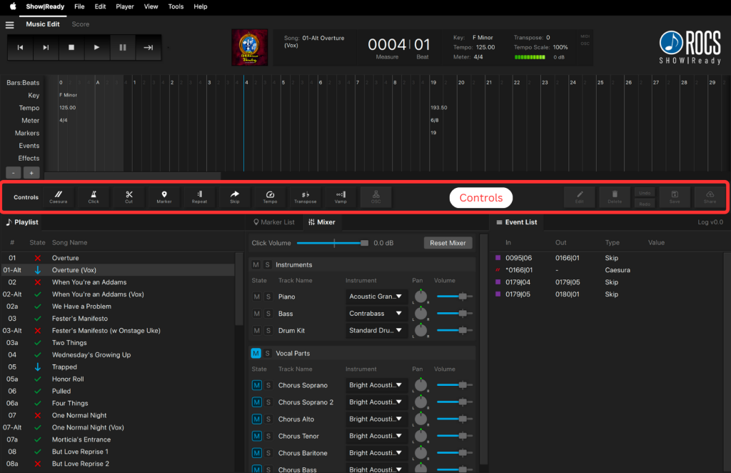Viewport: 731px width, 473px height.
Task: Select the Cut scissors tool
Action: coord(128,196)
